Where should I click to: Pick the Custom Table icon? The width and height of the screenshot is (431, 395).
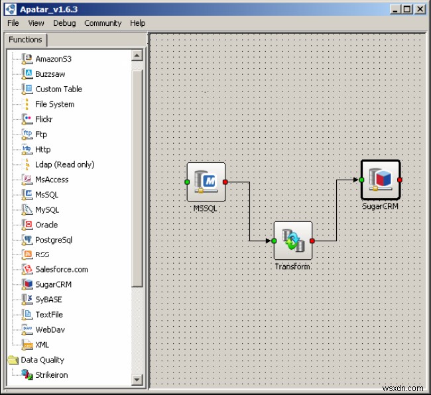(x=27, y=89)
